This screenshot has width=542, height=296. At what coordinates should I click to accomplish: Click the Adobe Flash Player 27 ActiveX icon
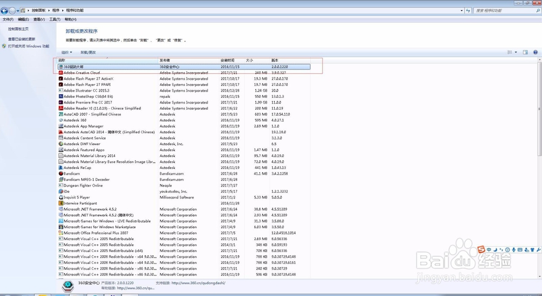(61, 79)
